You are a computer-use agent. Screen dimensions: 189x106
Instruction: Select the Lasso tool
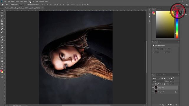pyautogui.click(x=2, y=16)
